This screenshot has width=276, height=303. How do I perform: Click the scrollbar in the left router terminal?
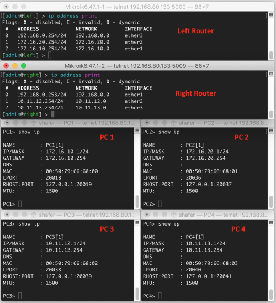click(x=271, y=55)
